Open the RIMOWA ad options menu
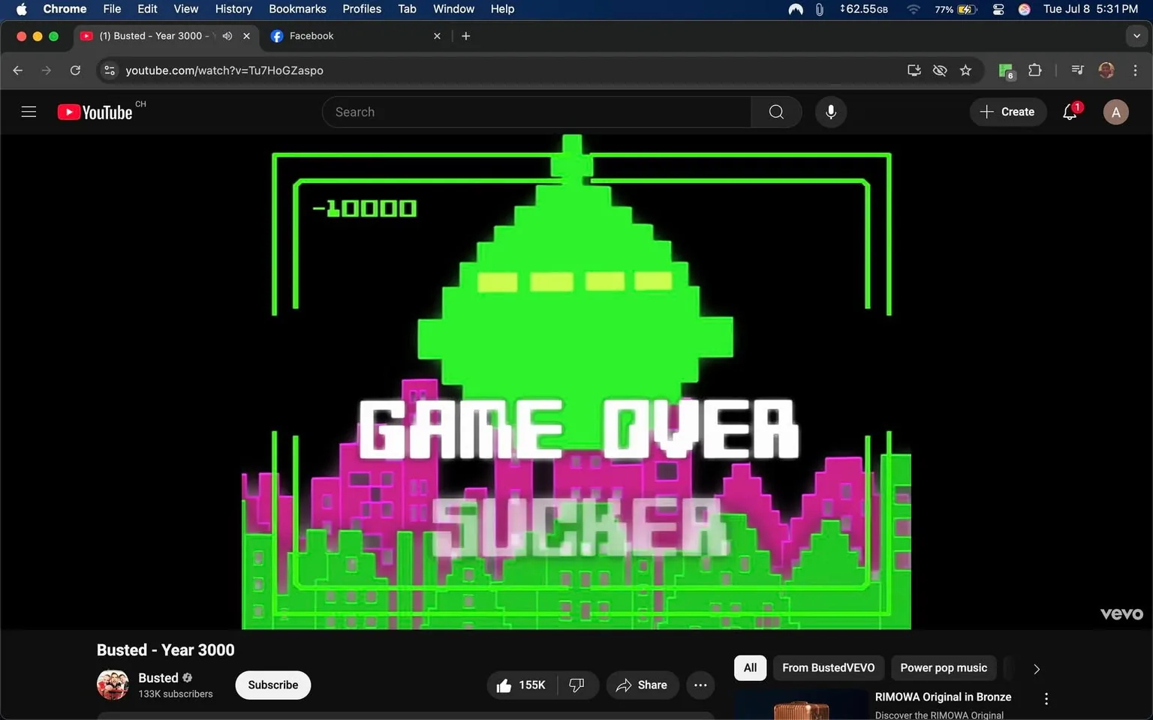1153x720 pixels. [1046, 698]
